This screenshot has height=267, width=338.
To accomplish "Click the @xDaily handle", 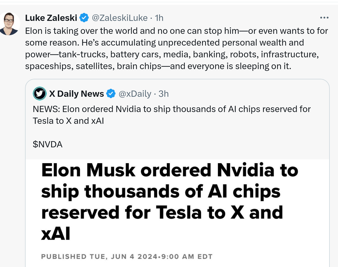I will click(x=135, y=94).
